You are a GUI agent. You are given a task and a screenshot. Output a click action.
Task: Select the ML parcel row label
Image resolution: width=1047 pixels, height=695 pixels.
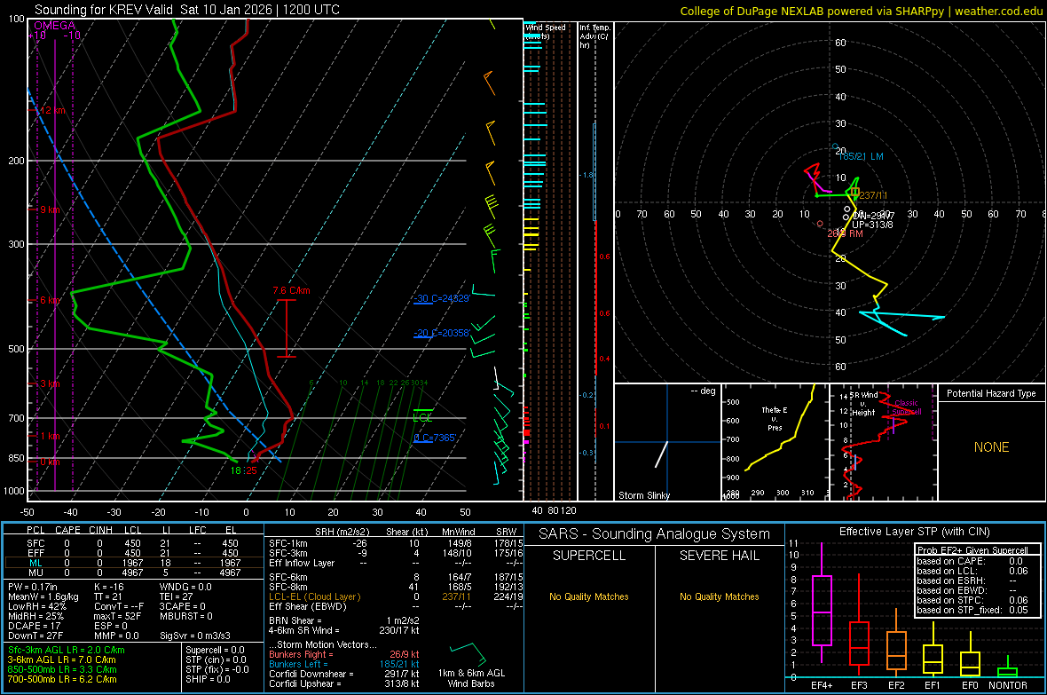[35, 563]
